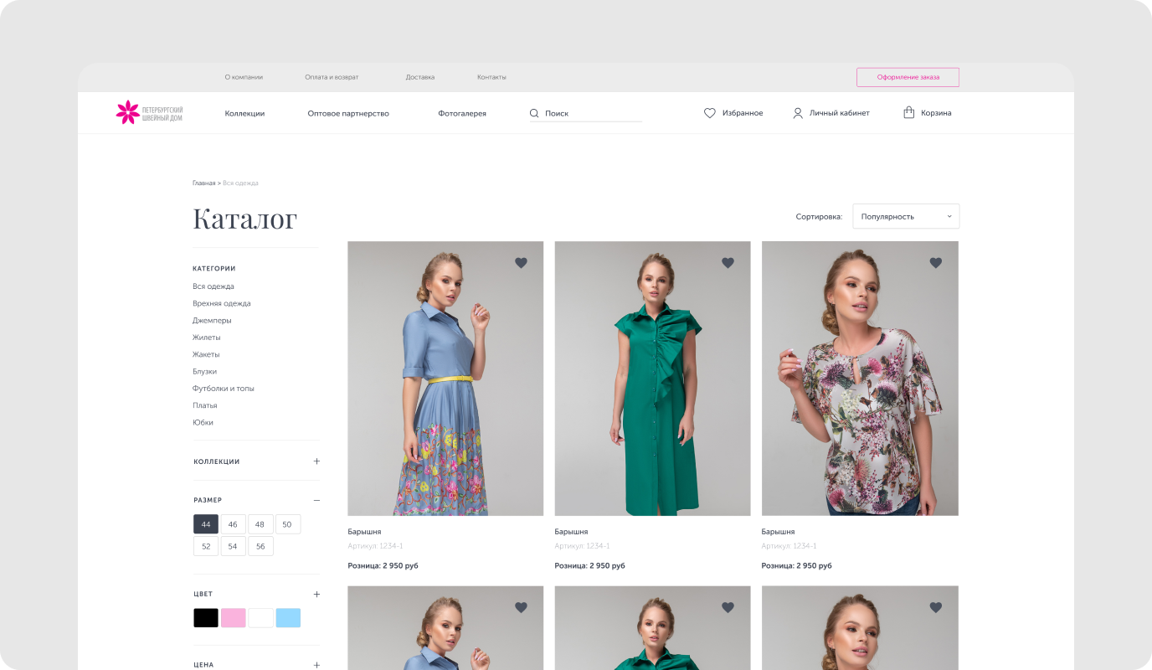This screenshot has width=1152, height=670.
Task: Click the search magnifier icon
Action: pos(534,113)
